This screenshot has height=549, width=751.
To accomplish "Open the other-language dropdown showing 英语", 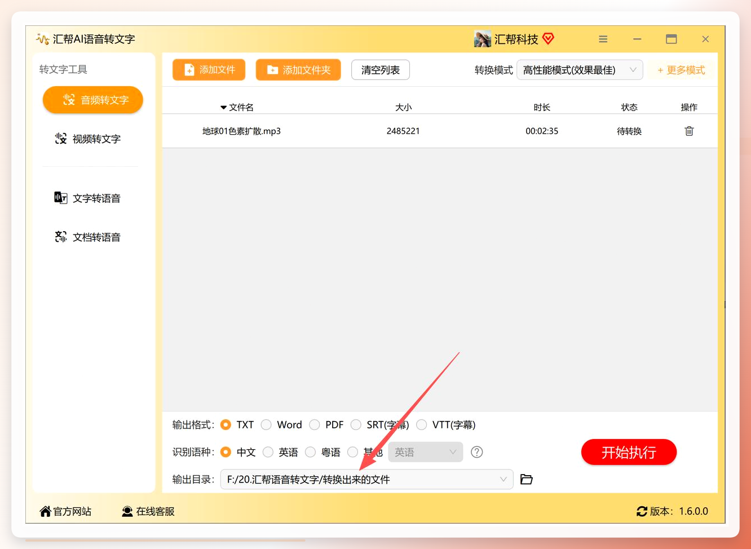I will pos(426,452).
